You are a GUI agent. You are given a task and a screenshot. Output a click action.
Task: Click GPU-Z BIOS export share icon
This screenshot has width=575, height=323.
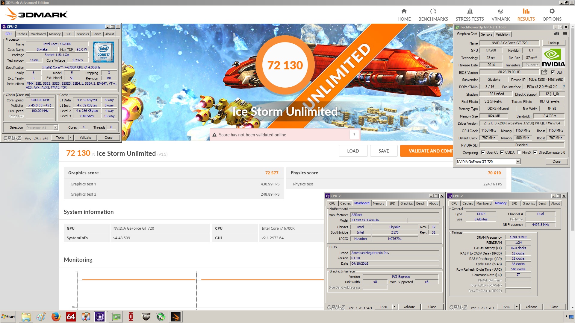pos(544,72)
